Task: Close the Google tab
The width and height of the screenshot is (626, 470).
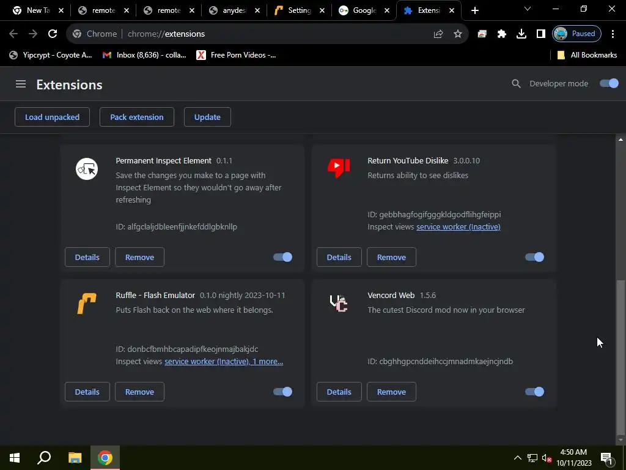Action: (386, 11)
